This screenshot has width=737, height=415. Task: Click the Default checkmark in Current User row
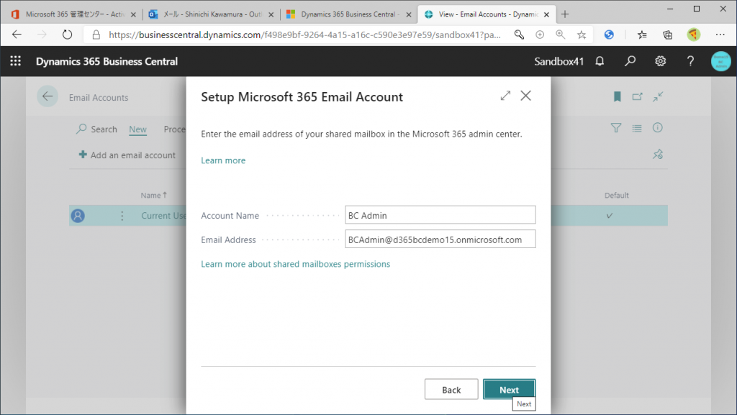[x=610, y=216]
